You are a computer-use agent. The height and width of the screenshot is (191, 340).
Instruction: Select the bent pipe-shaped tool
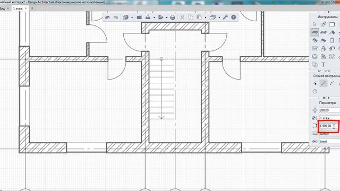(x=332, y=48)
